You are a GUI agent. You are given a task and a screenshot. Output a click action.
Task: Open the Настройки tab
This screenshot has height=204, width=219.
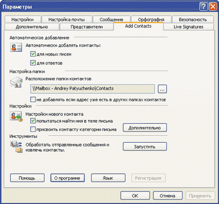23,19
